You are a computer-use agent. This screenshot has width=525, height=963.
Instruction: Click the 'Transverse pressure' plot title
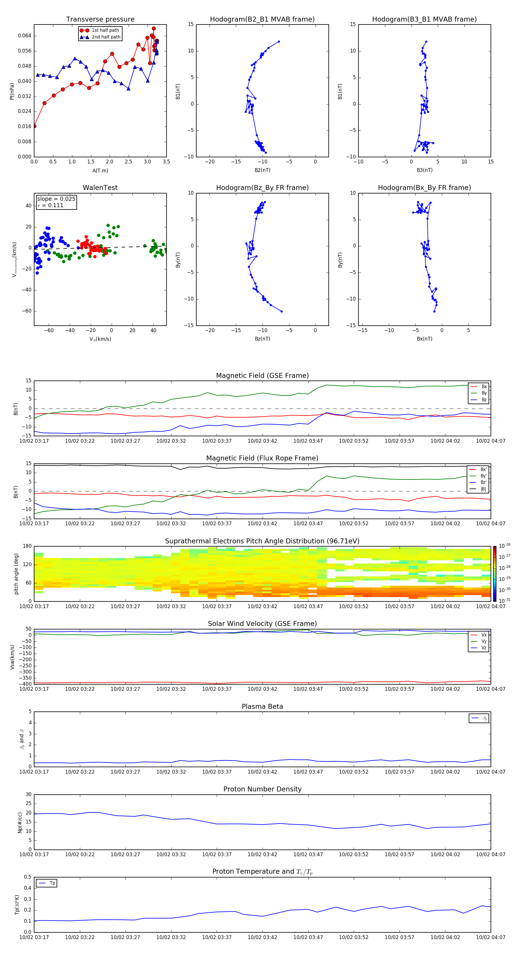pyautogui.click(x=100, y=20)
